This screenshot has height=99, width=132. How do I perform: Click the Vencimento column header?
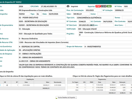[x=58, y=82]
